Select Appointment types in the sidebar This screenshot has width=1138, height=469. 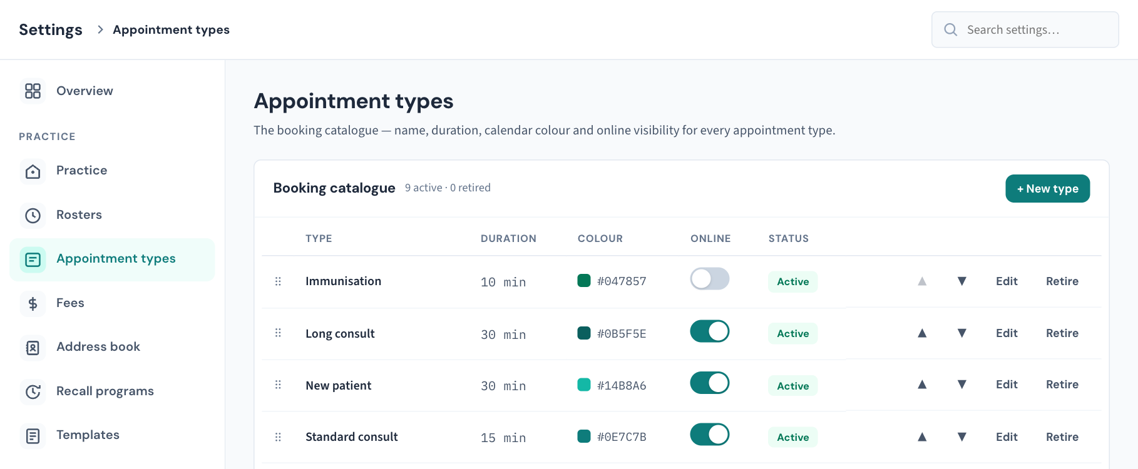pos(112,260)
